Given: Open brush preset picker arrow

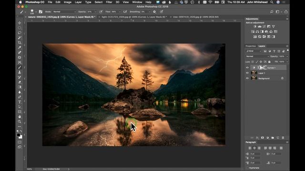Looking at the screenshot, I should click(36, 12).
